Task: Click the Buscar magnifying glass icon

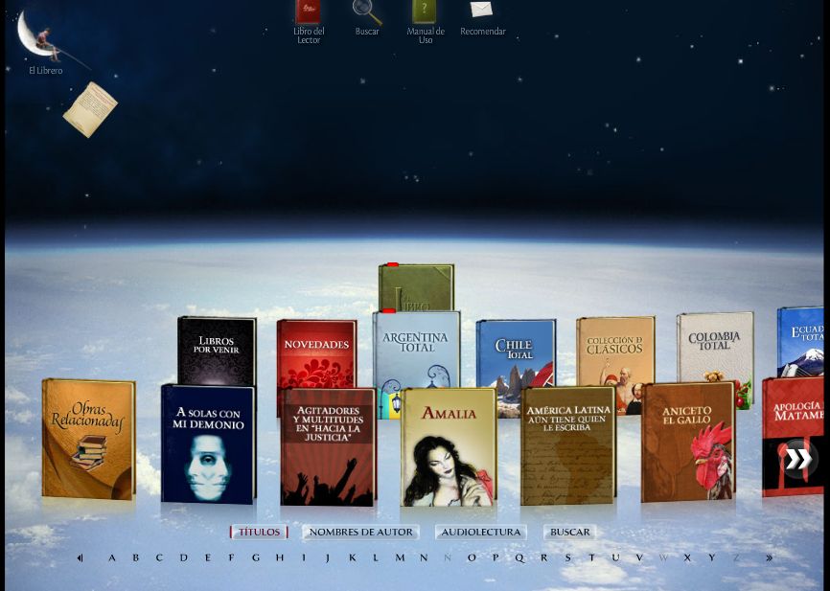Action: [367, 12]
